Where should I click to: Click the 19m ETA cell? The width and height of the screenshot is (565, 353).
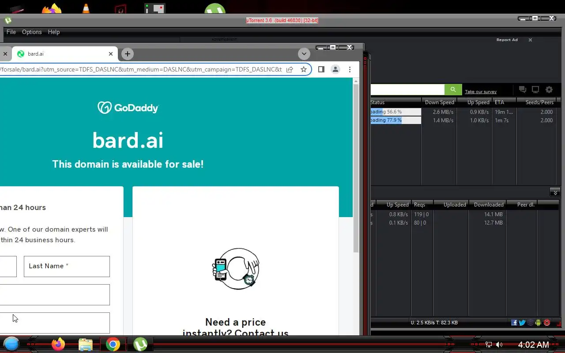click(504, 112)
